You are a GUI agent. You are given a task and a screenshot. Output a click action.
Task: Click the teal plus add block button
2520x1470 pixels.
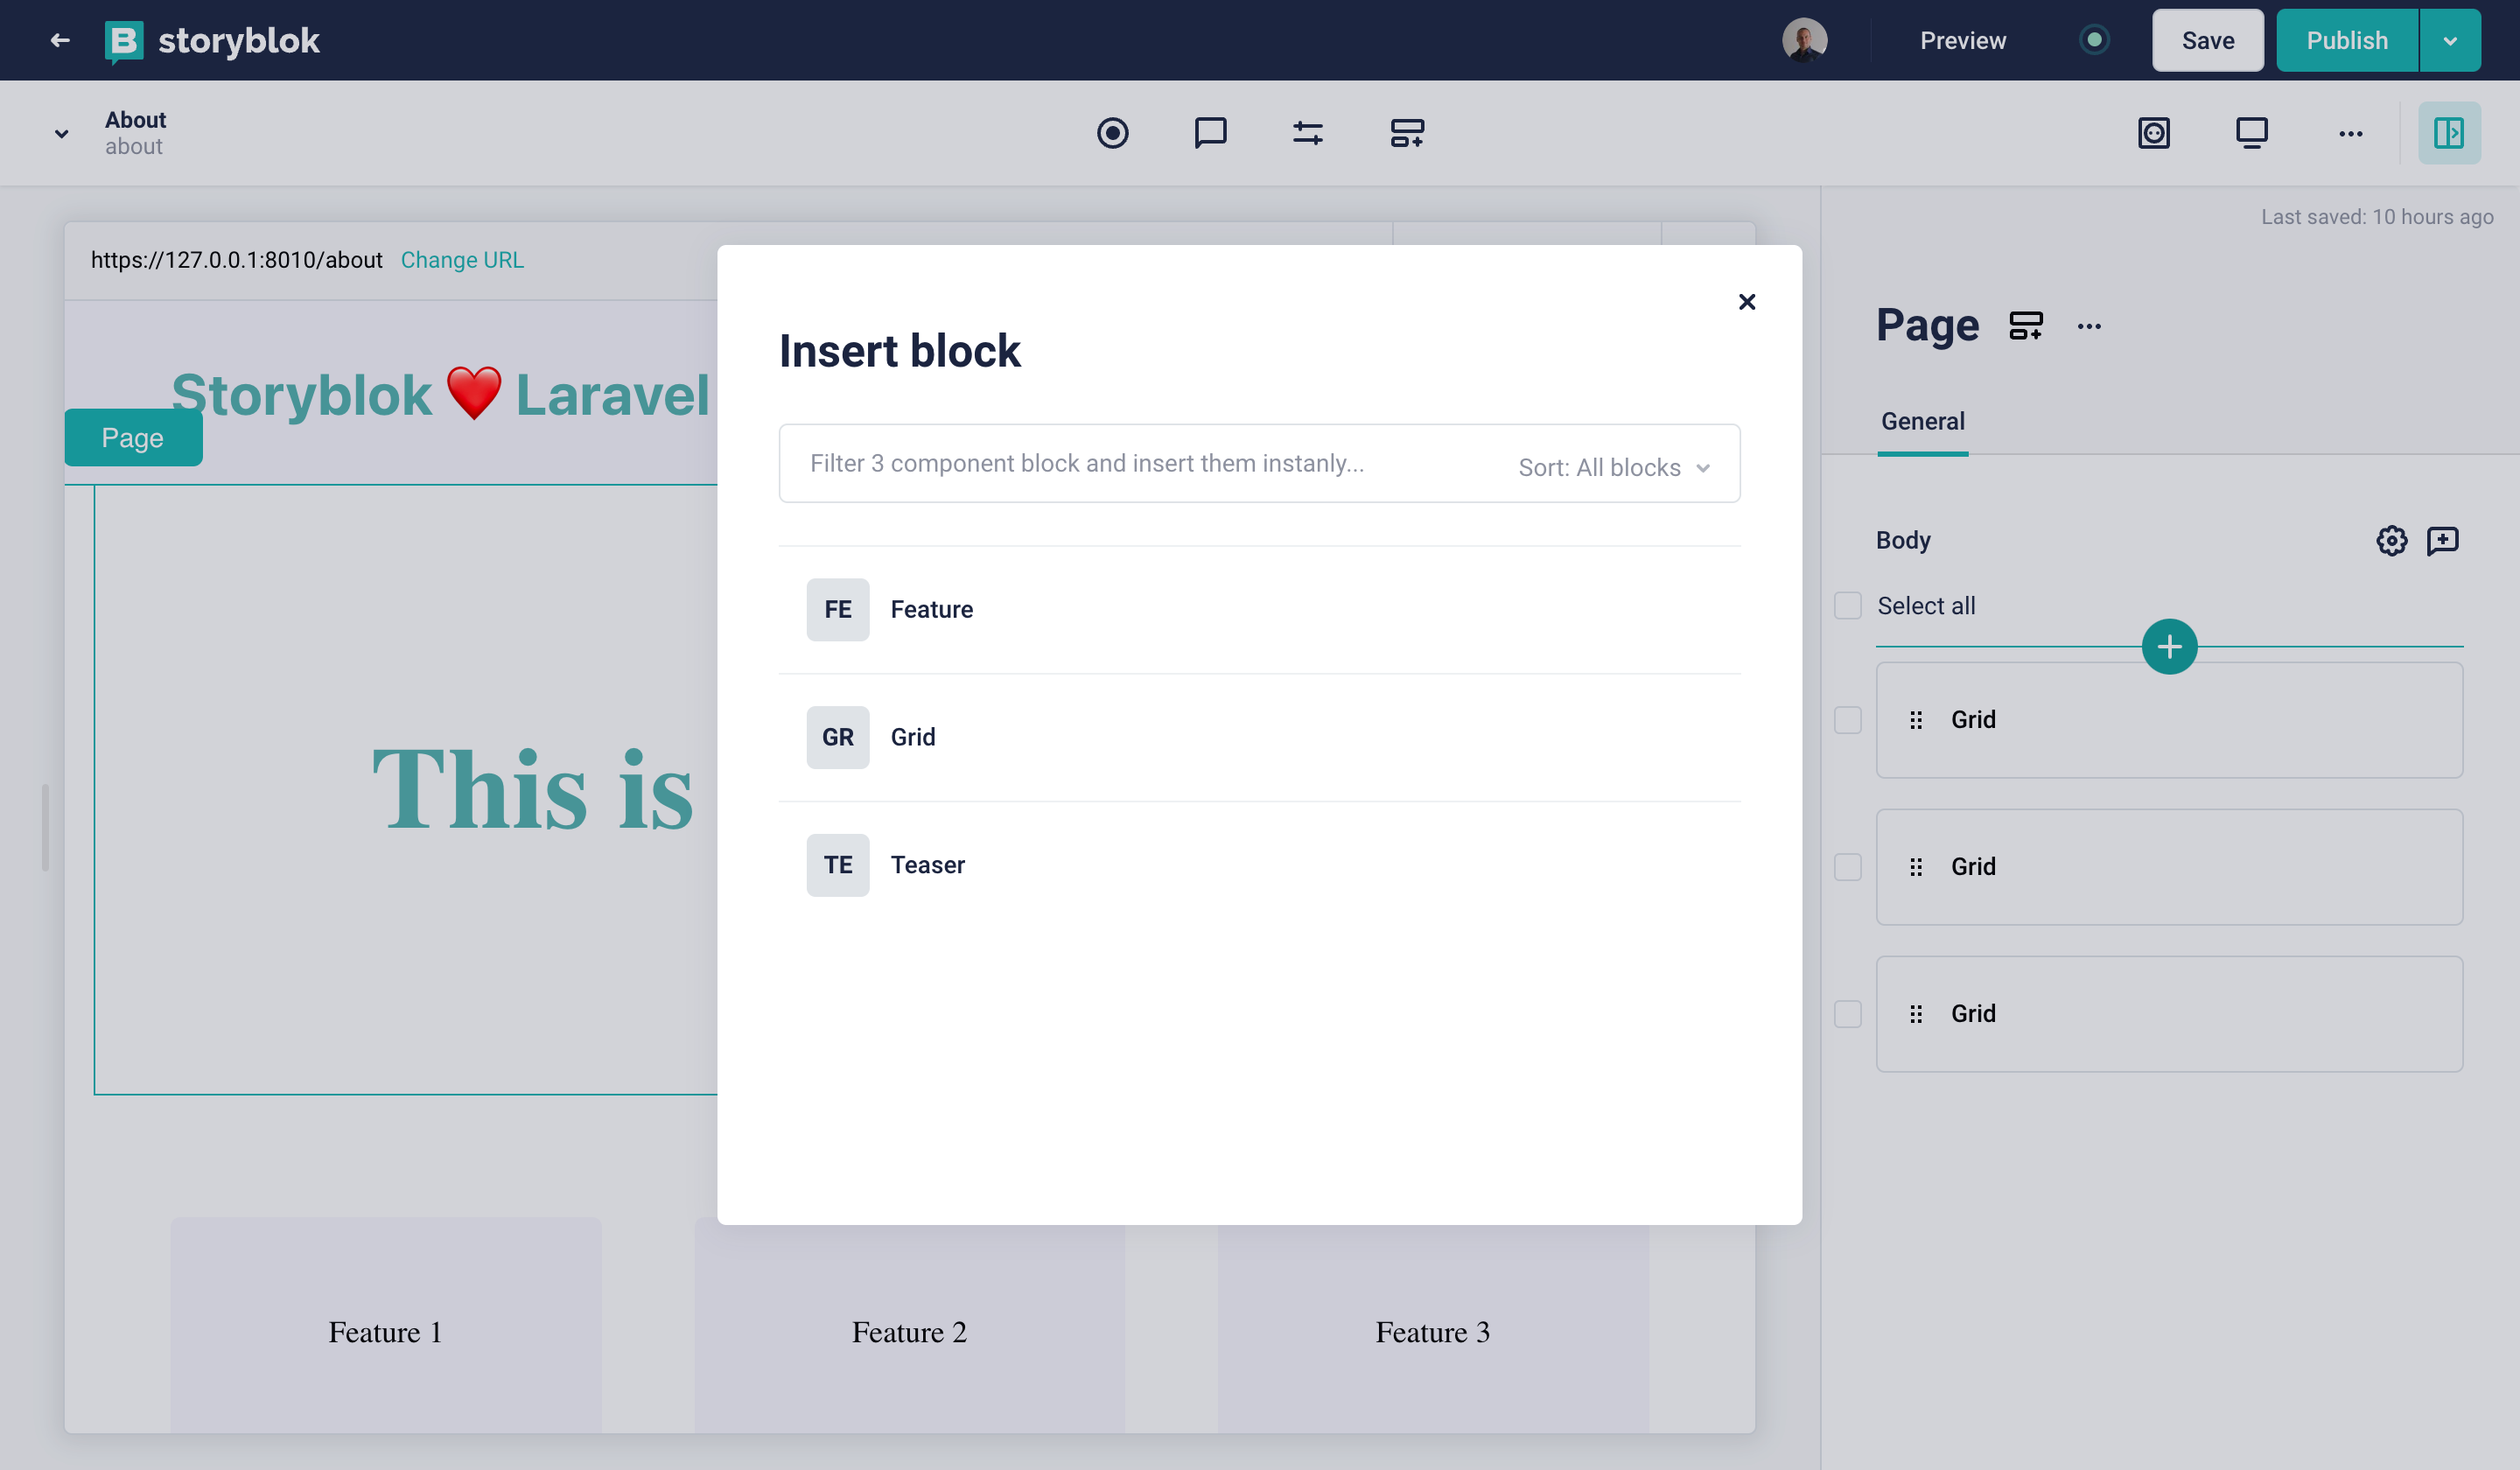point(2169,647)
